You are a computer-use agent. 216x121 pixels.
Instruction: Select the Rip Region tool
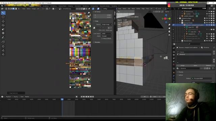pos(3,42)
